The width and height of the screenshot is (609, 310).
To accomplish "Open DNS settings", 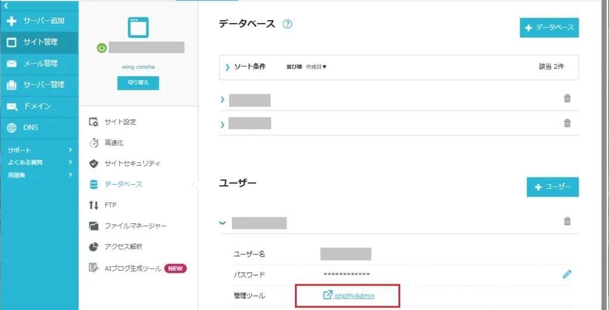I will point(39,128).
